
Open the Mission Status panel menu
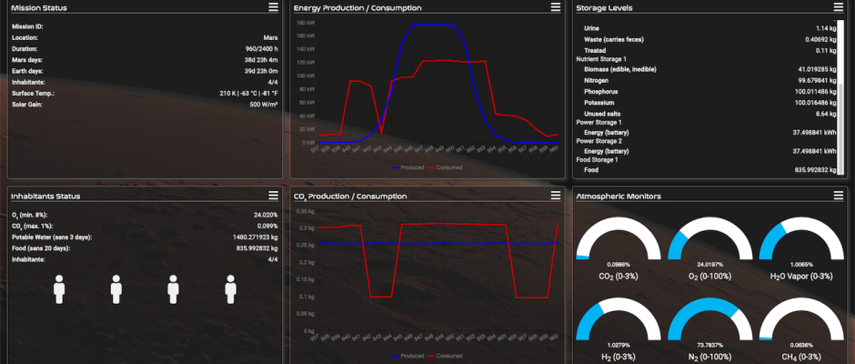point(273,7)
